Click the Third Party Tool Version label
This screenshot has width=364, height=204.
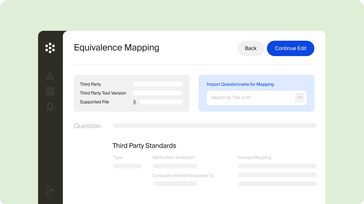[x=103, y=93]
